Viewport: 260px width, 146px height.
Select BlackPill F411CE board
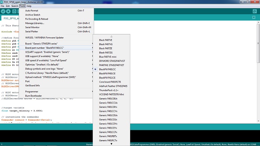111,78
